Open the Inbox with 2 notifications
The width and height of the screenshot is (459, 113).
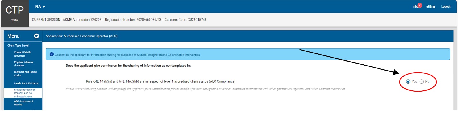pyautogui.click(x=415, y=7)
